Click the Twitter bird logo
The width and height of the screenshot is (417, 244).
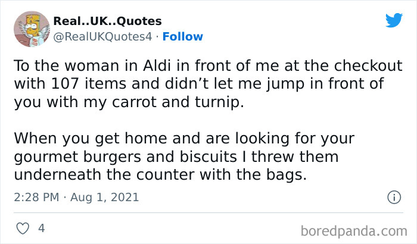(x=394, y=20)
